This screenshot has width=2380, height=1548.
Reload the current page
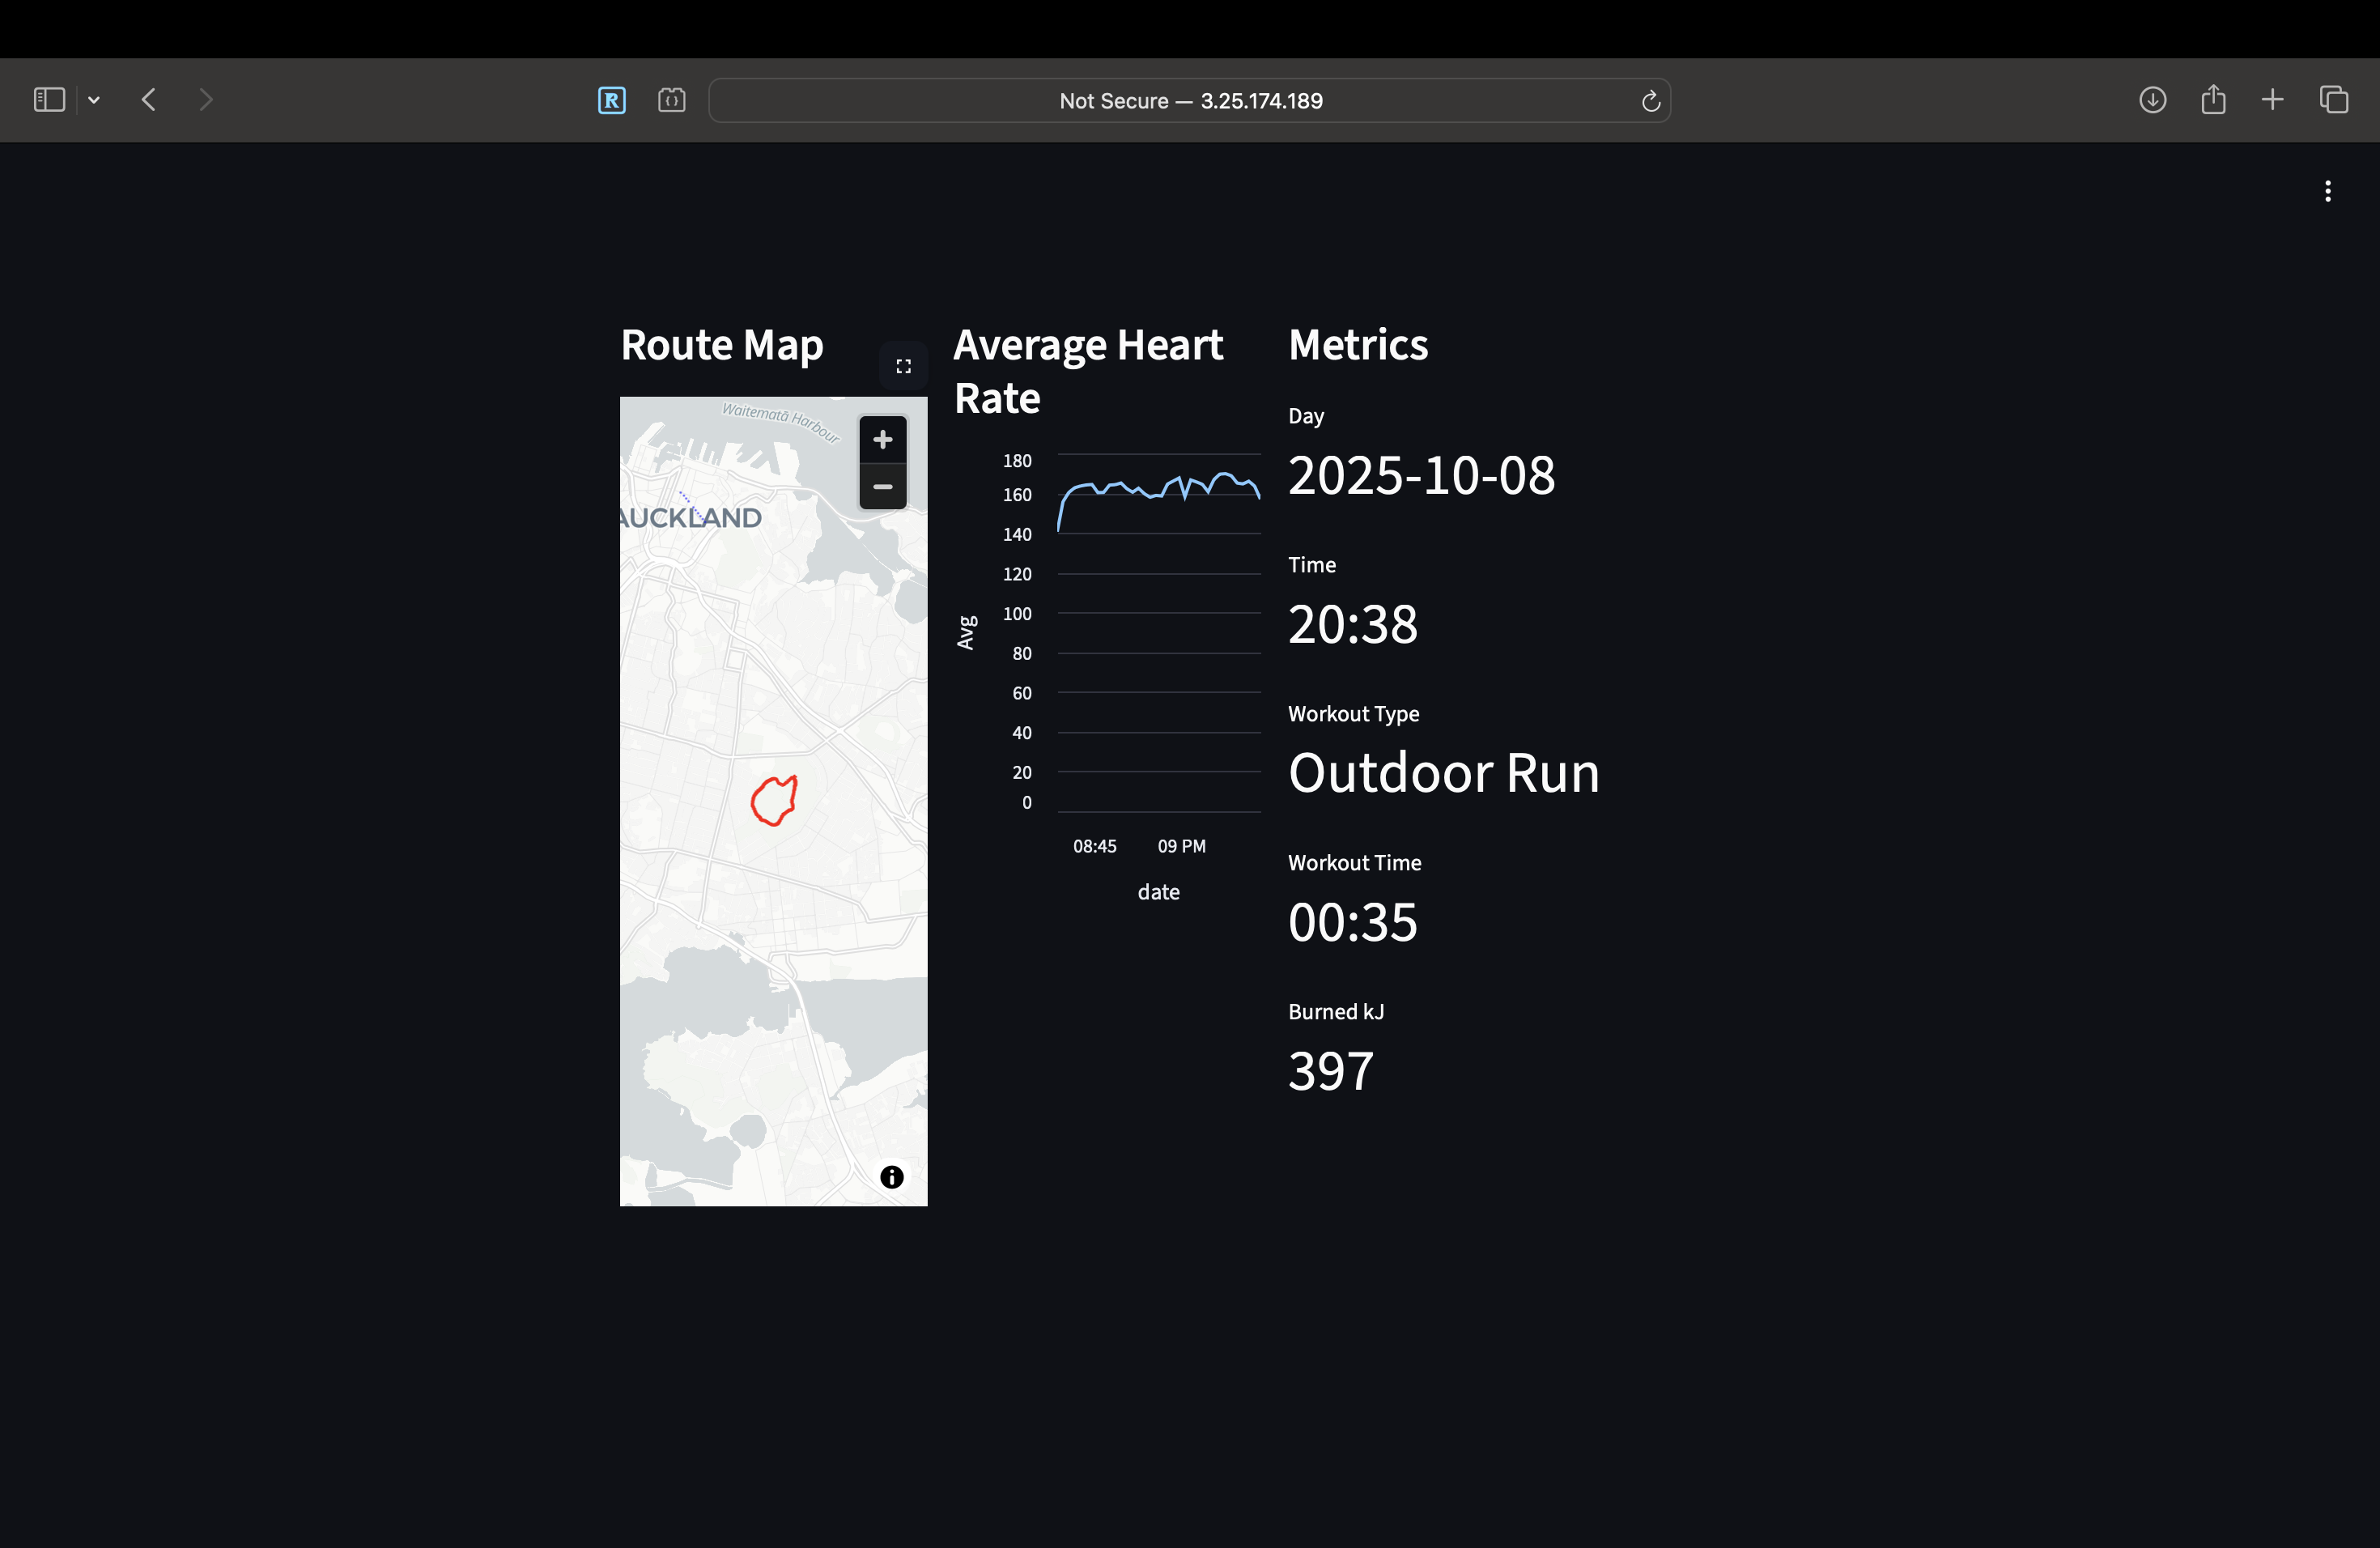pos(1650,101)
